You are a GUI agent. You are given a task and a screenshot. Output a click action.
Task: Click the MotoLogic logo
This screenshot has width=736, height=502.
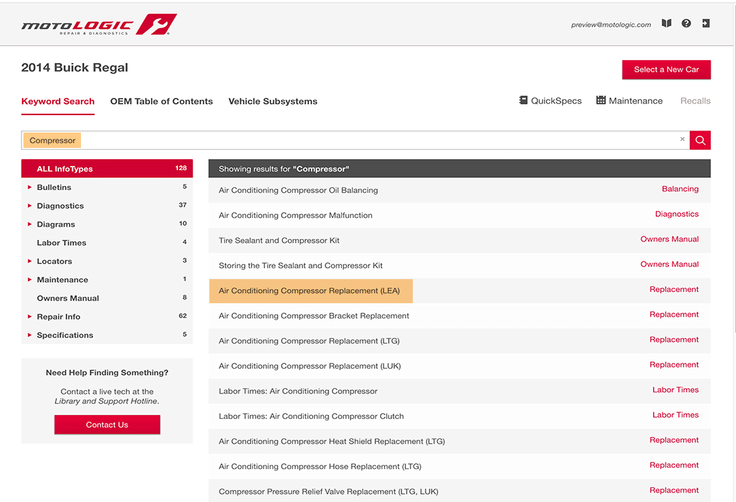(99, 25)
